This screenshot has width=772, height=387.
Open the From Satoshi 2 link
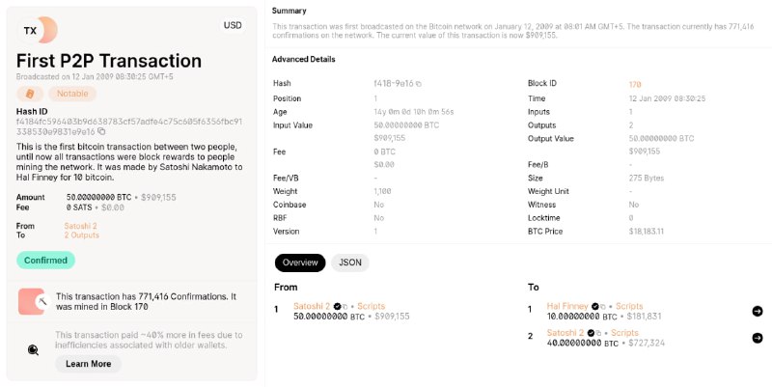(x=80, y=226)
